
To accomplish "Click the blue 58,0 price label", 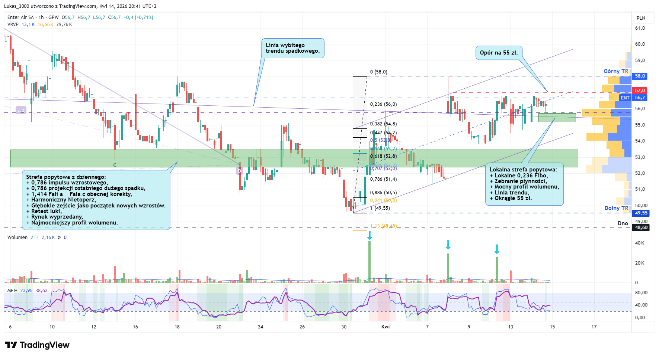I will coord(640,76).
